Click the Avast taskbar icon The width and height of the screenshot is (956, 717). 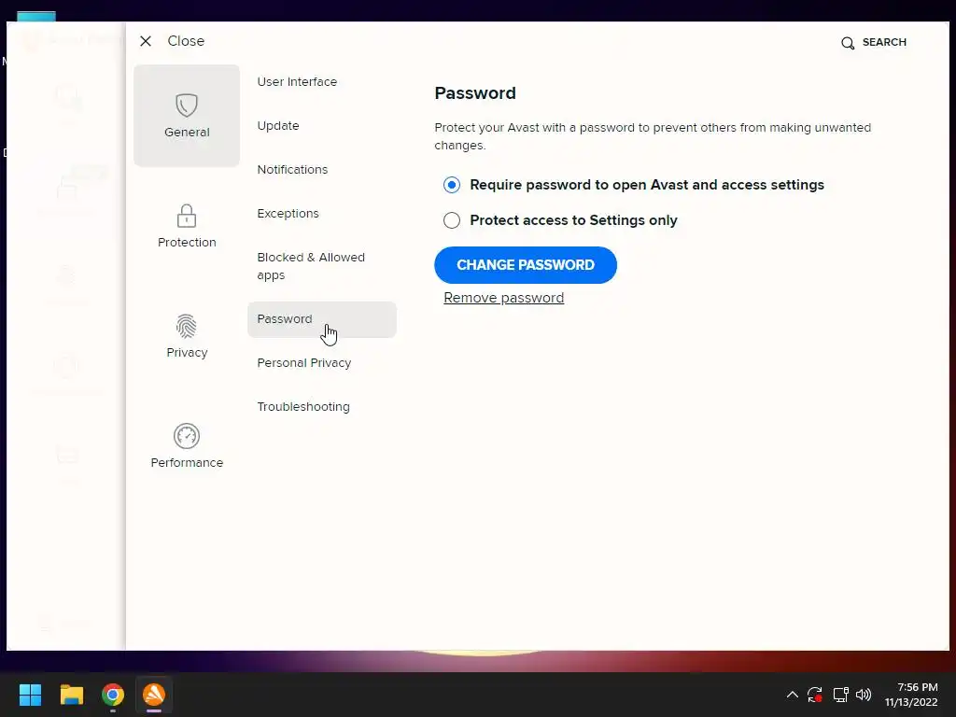point(154,695)
